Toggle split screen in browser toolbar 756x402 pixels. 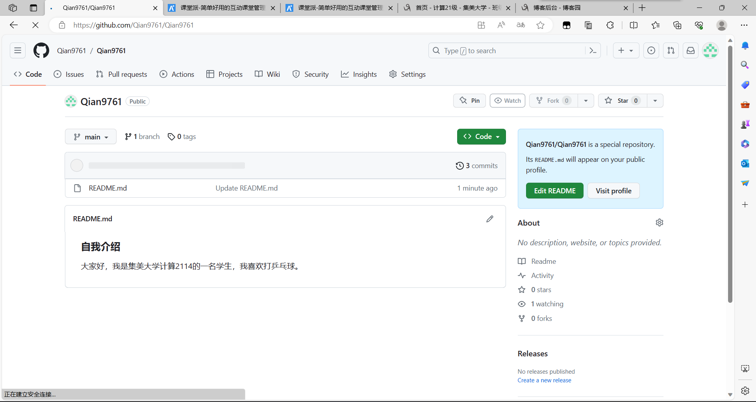pyautogui.click(x=634, y=25)
